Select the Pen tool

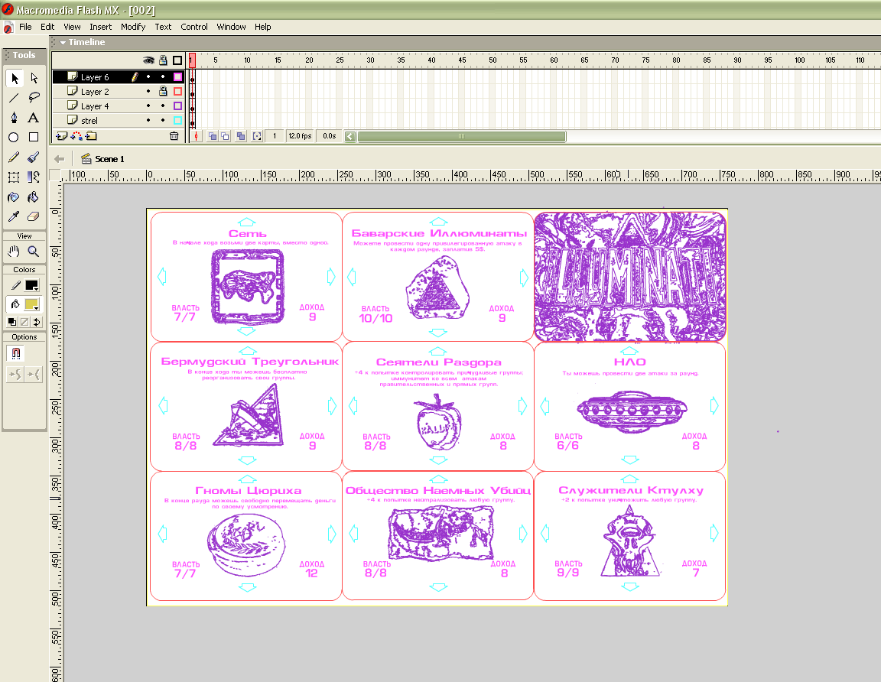[15, 118]
